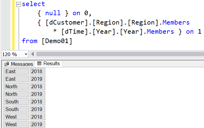Select the 2019 cell beside second North
Viewport: 204px width, 128px height.
pyautogui.click(x=37, y=94)
